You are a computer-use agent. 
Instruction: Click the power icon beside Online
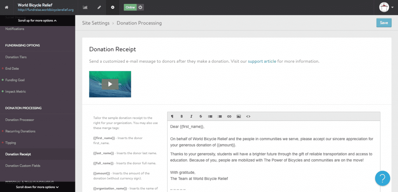140,7
